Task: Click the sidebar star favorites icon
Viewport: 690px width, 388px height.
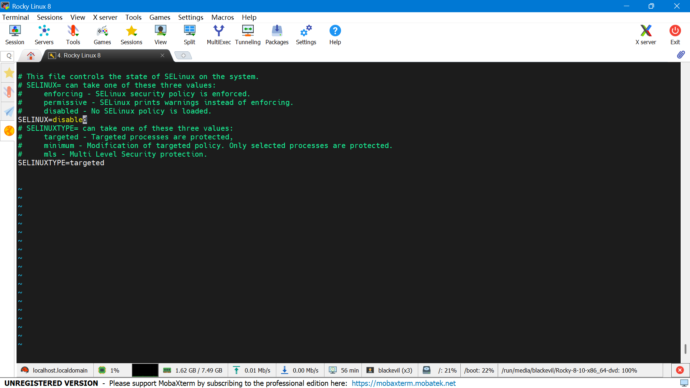Action: [9, 73]
